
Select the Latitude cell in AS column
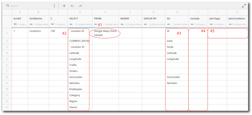[x=177, y=53]
